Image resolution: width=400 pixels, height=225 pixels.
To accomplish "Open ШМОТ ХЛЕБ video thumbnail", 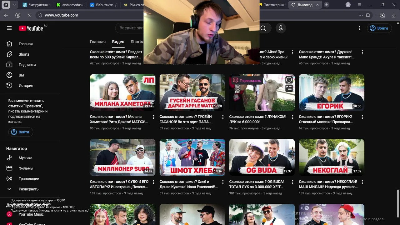I will point(192,157).
